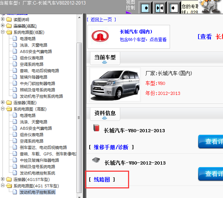Open the 维修手册/诊断 link
Viewport: 223px width, 198px height.
tap(111, 147)
